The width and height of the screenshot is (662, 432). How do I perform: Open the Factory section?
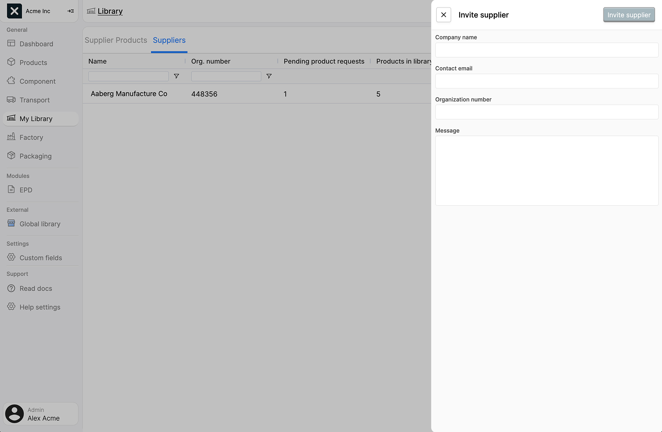(x=31, y=137)
